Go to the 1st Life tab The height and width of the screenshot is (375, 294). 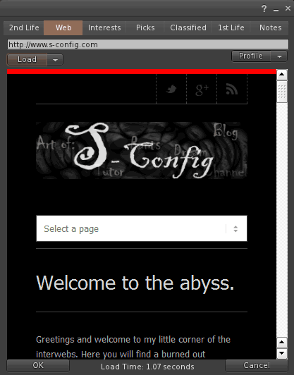[x=231, y=27]
